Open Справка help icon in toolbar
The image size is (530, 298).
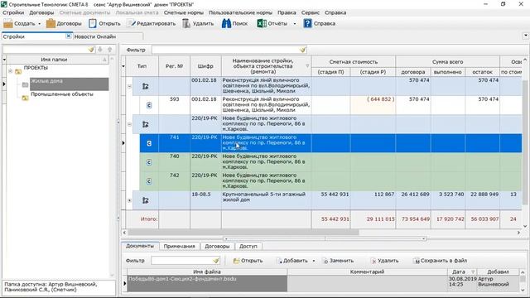307,24
